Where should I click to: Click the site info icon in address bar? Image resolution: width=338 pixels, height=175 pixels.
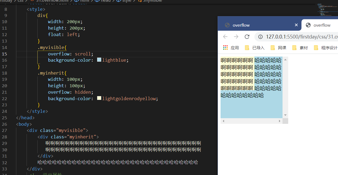(260, 37)
